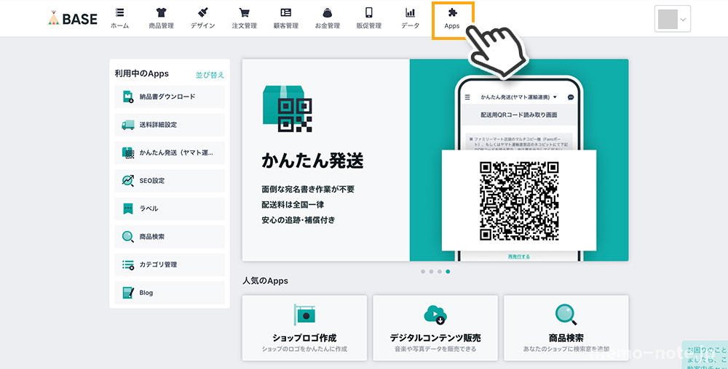
Task: Open the ホーム menu icon
Action: point(120,12)
